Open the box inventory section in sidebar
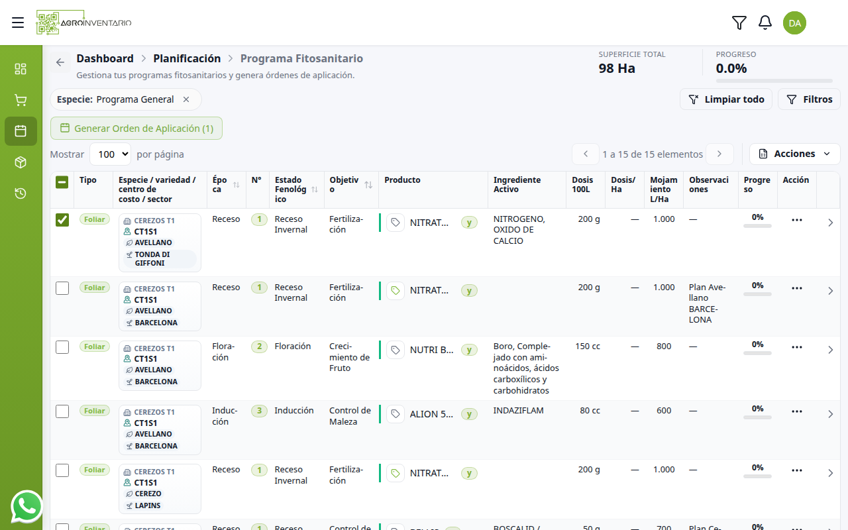 point(21,162)
